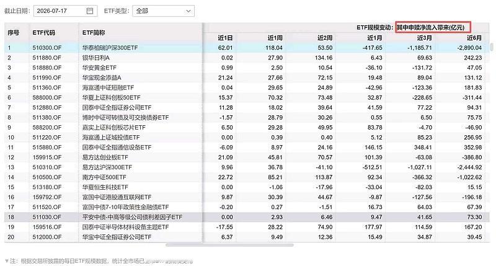Select code 159792.OF

pos(47,197)
